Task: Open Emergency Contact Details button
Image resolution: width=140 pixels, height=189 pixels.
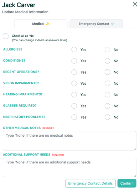Action: [x=90, y=183]
